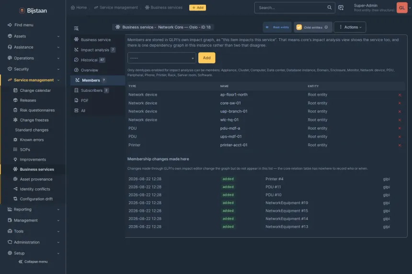Click the info icon next to Child entities
412x274 pixels.
point(326,27)
